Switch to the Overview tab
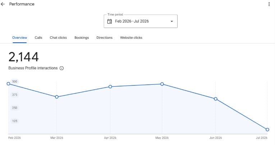This screenshot has height=145, width=275. point(20,38)
